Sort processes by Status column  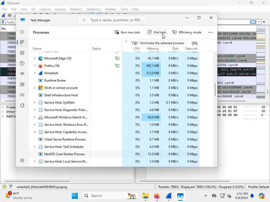point(97,49)
